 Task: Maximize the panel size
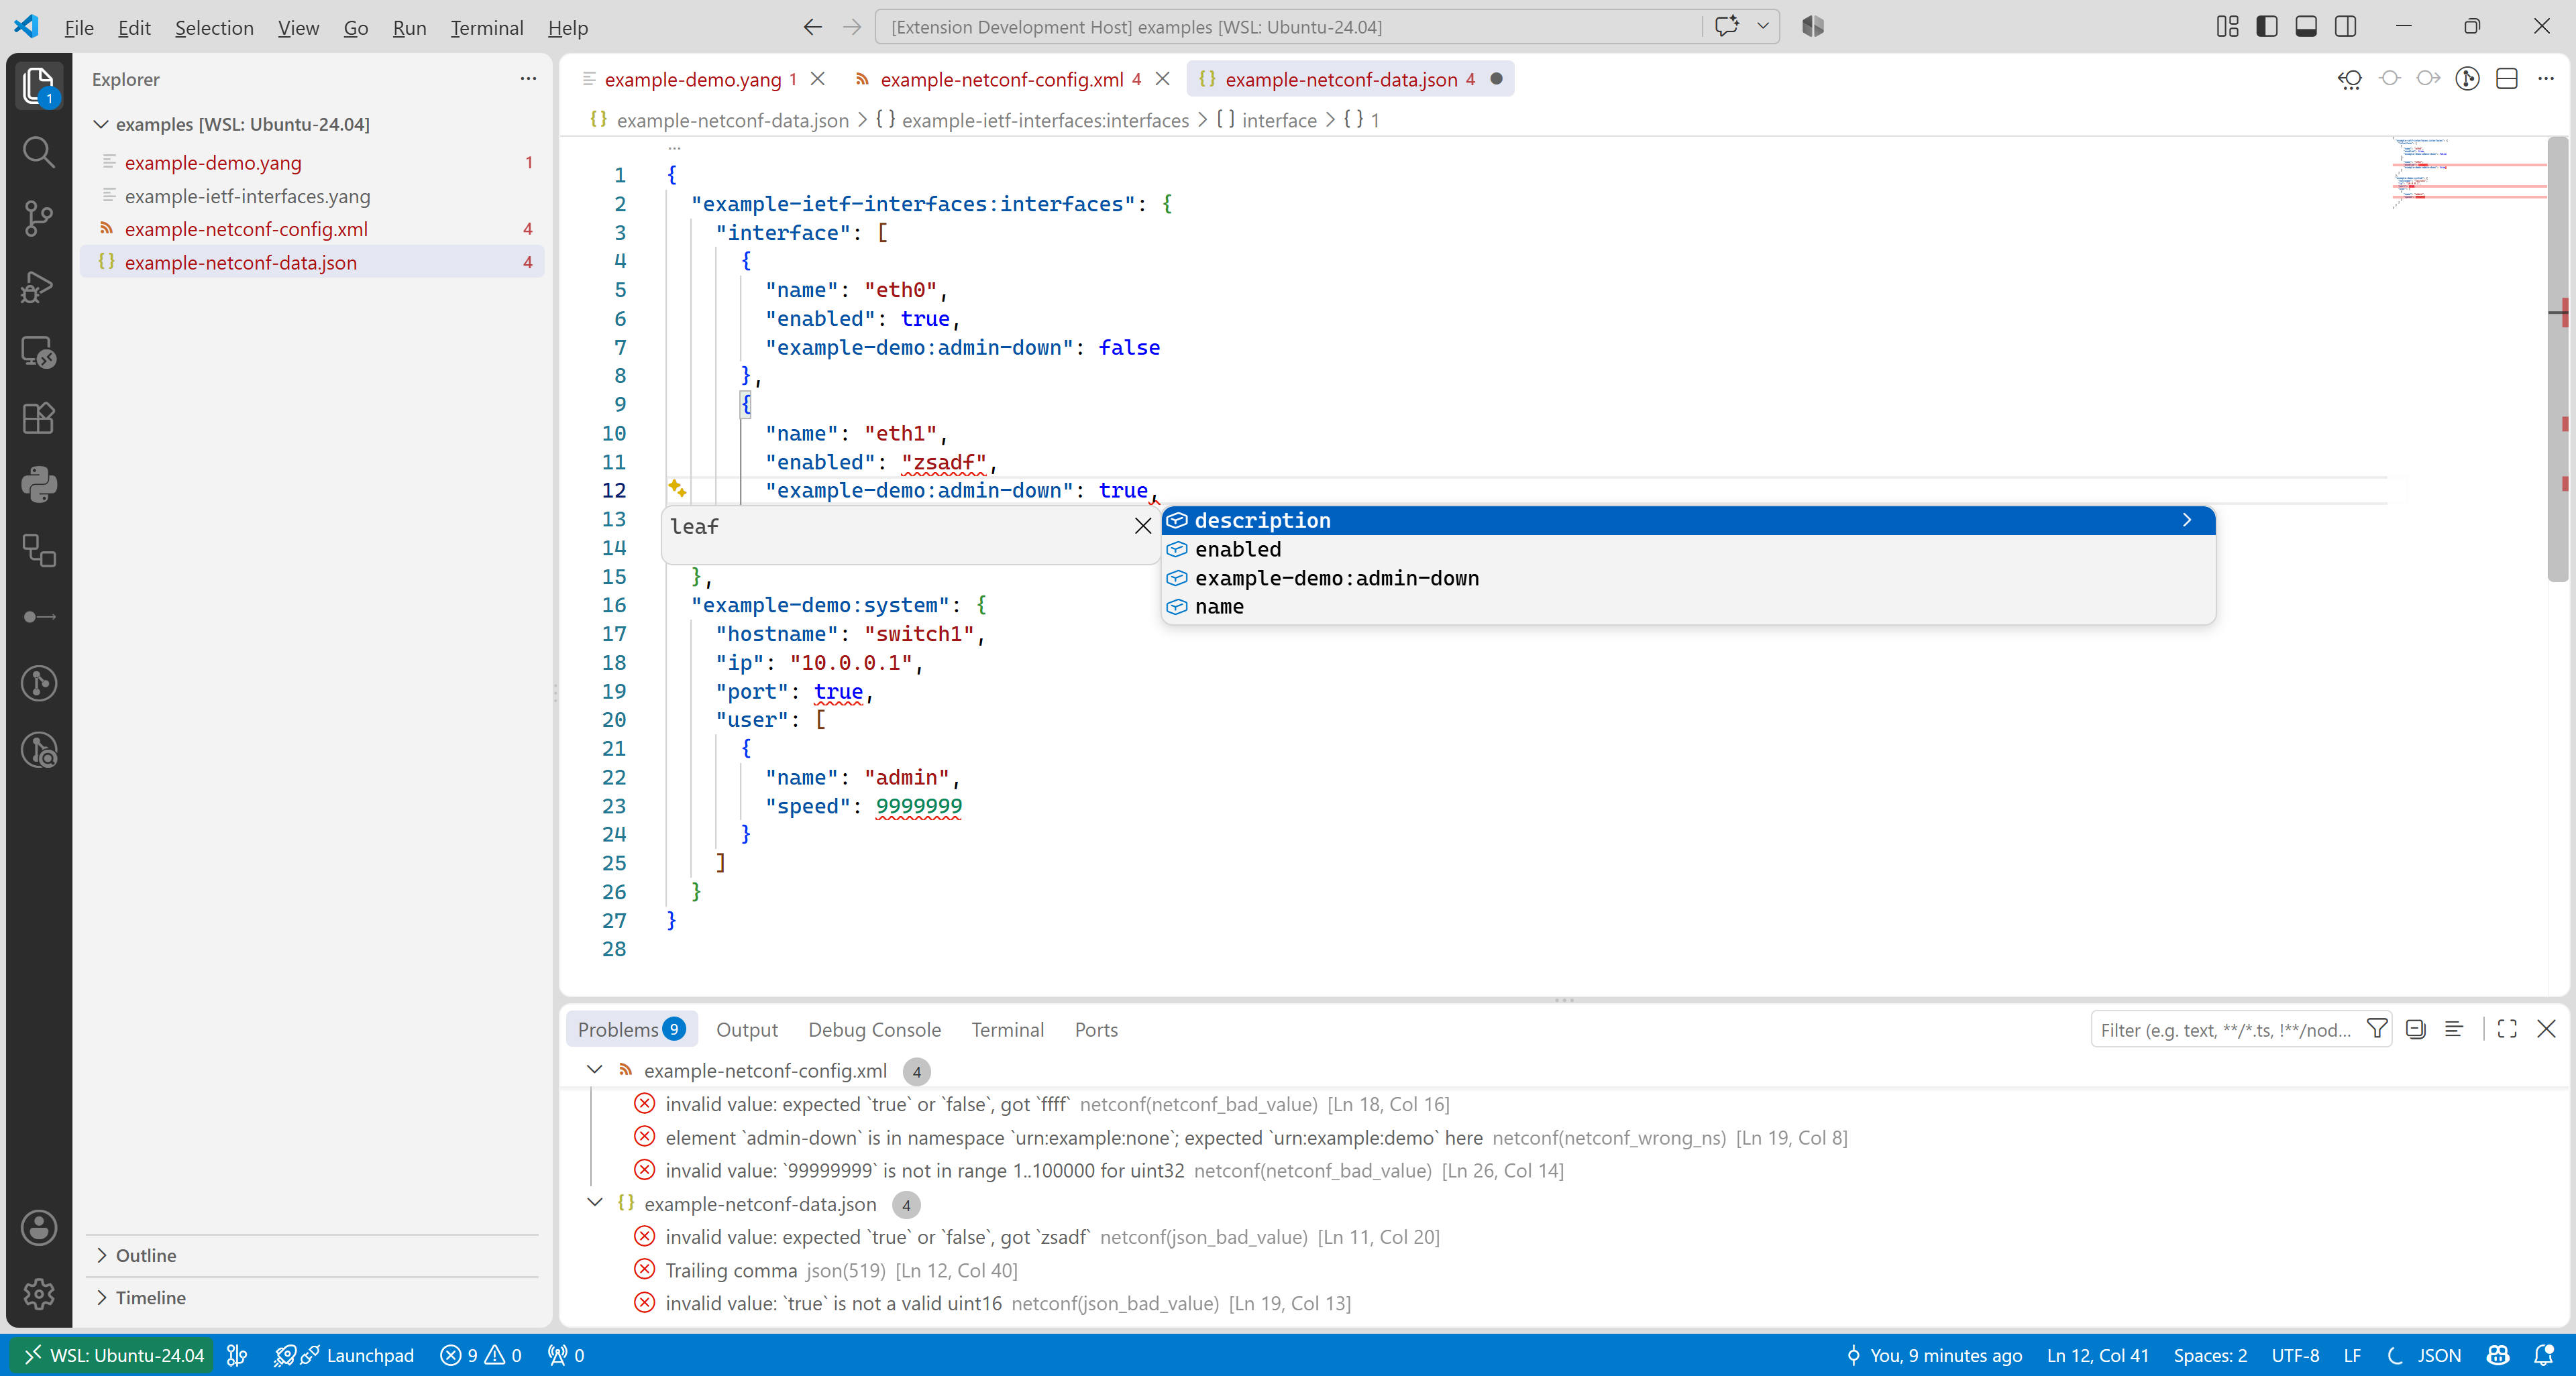(2506, 1029)
